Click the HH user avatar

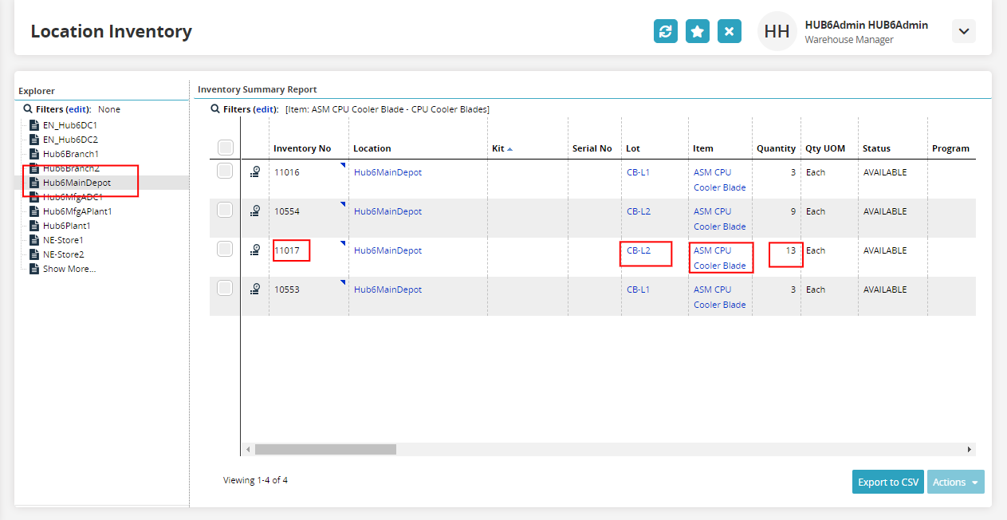pyautogui.click(x=777, y=32)
